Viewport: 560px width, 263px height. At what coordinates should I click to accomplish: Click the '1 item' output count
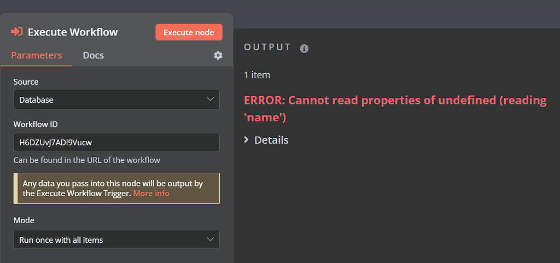point(257,75)
